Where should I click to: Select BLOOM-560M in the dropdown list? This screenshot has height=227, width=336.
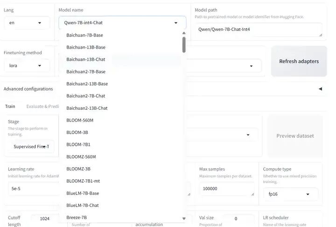point(80,120)
